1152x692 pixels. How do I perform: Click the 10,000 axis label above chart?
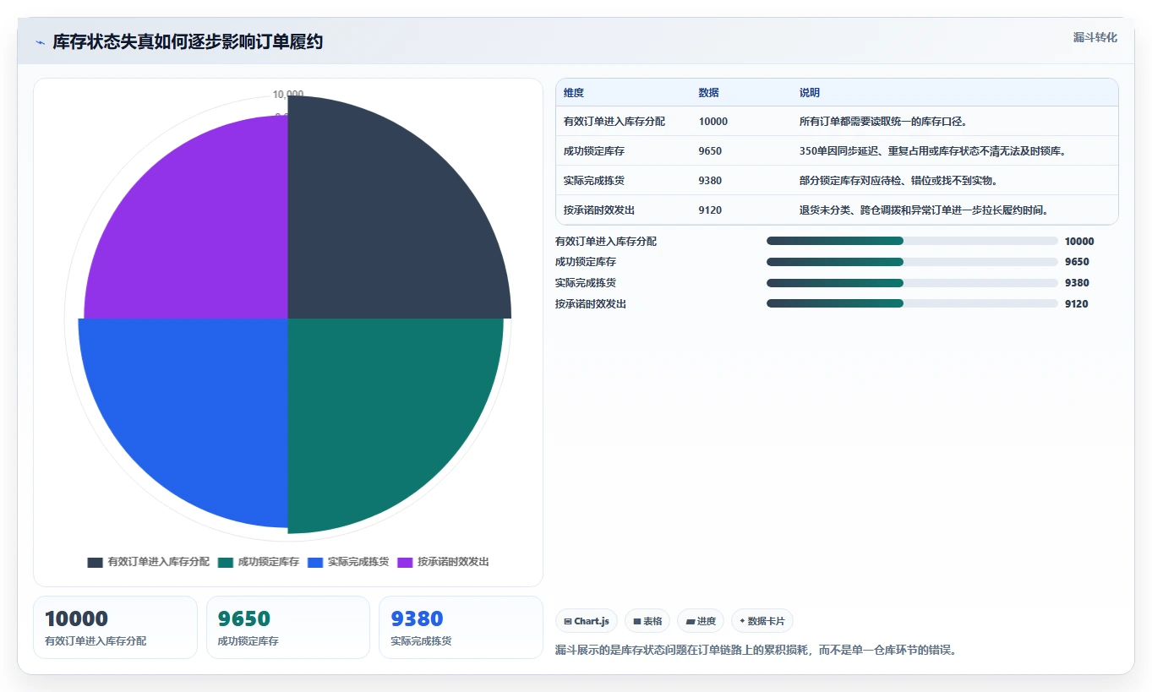point(288,94)
